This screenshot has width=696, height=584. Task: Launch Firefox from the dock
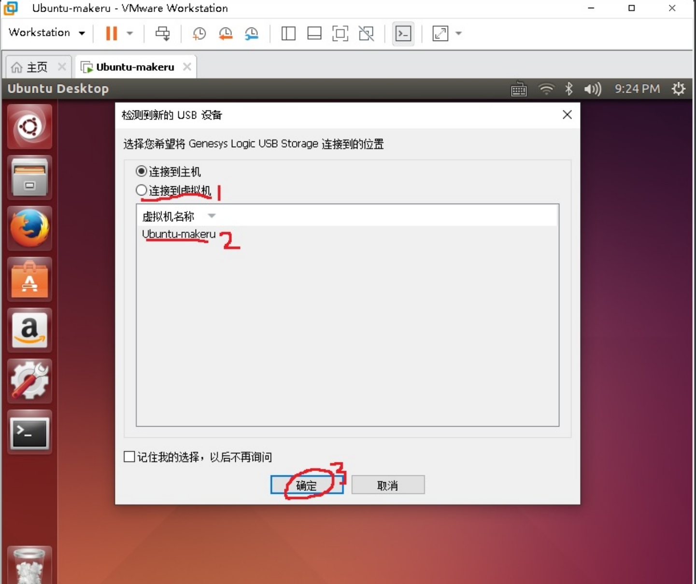tap(30, 228)
